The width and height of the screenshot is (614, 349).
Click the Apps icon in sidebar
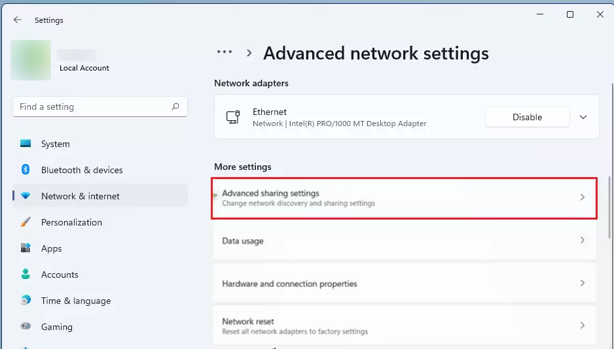click(x=26, y=248)
